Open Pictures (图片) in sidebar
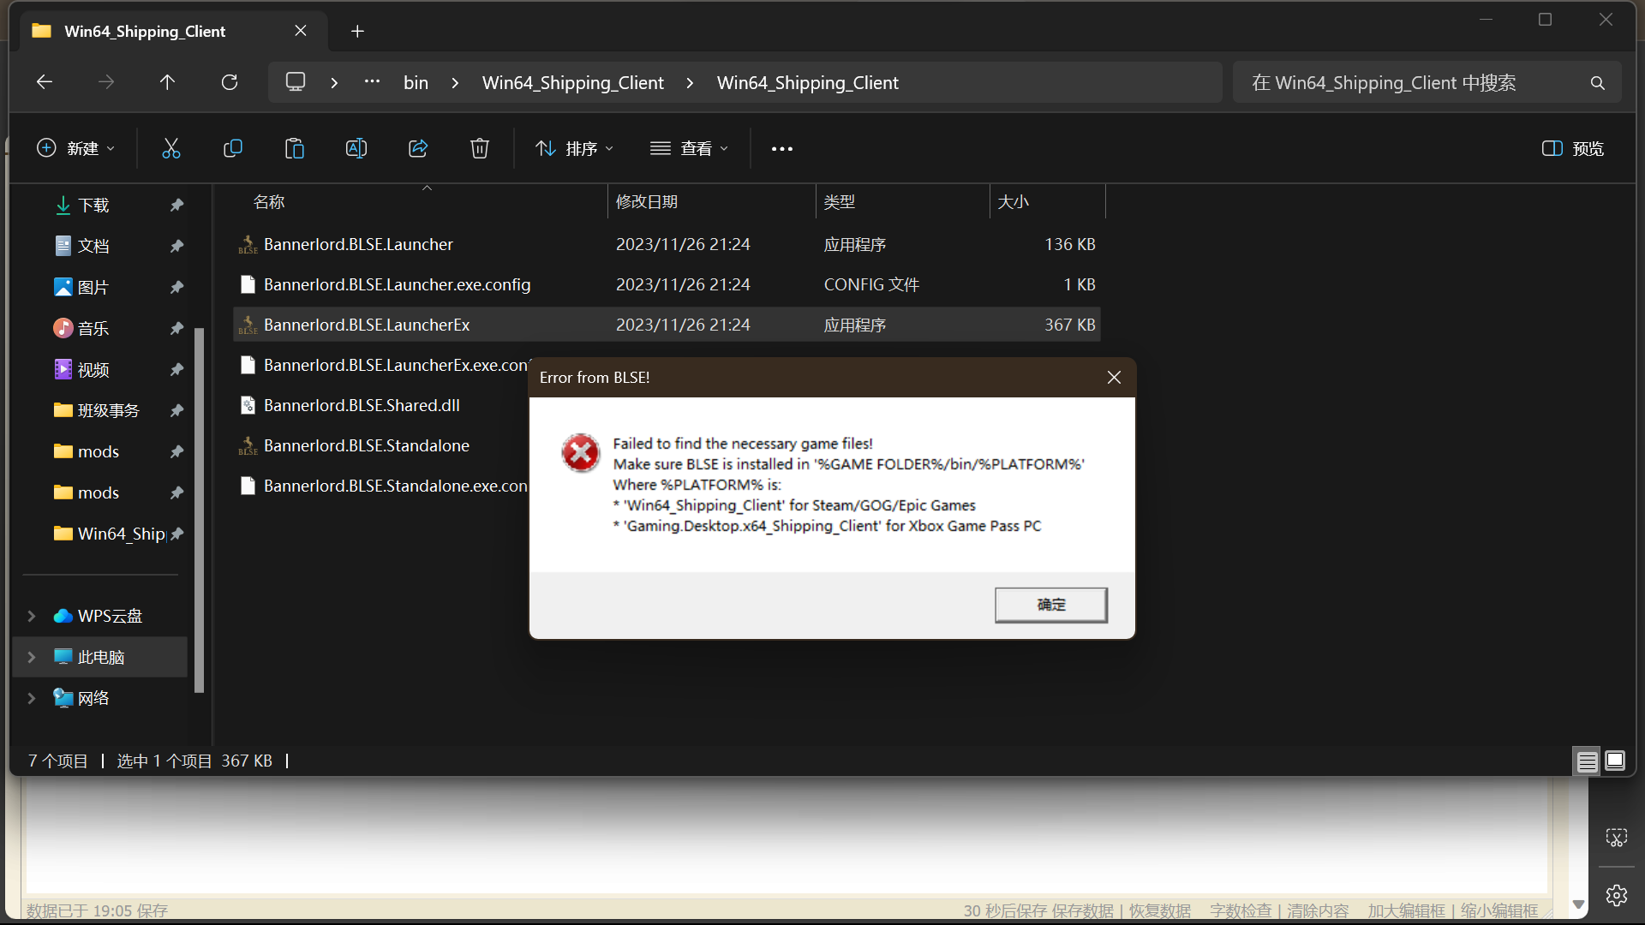This screenshot has width=1645, height=925. click(93, 287)
